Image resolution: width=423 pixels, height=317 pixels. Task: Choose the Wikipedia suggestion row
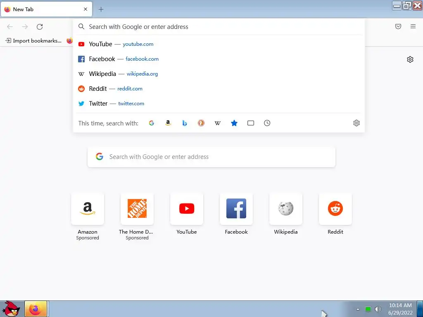point(219,74)
